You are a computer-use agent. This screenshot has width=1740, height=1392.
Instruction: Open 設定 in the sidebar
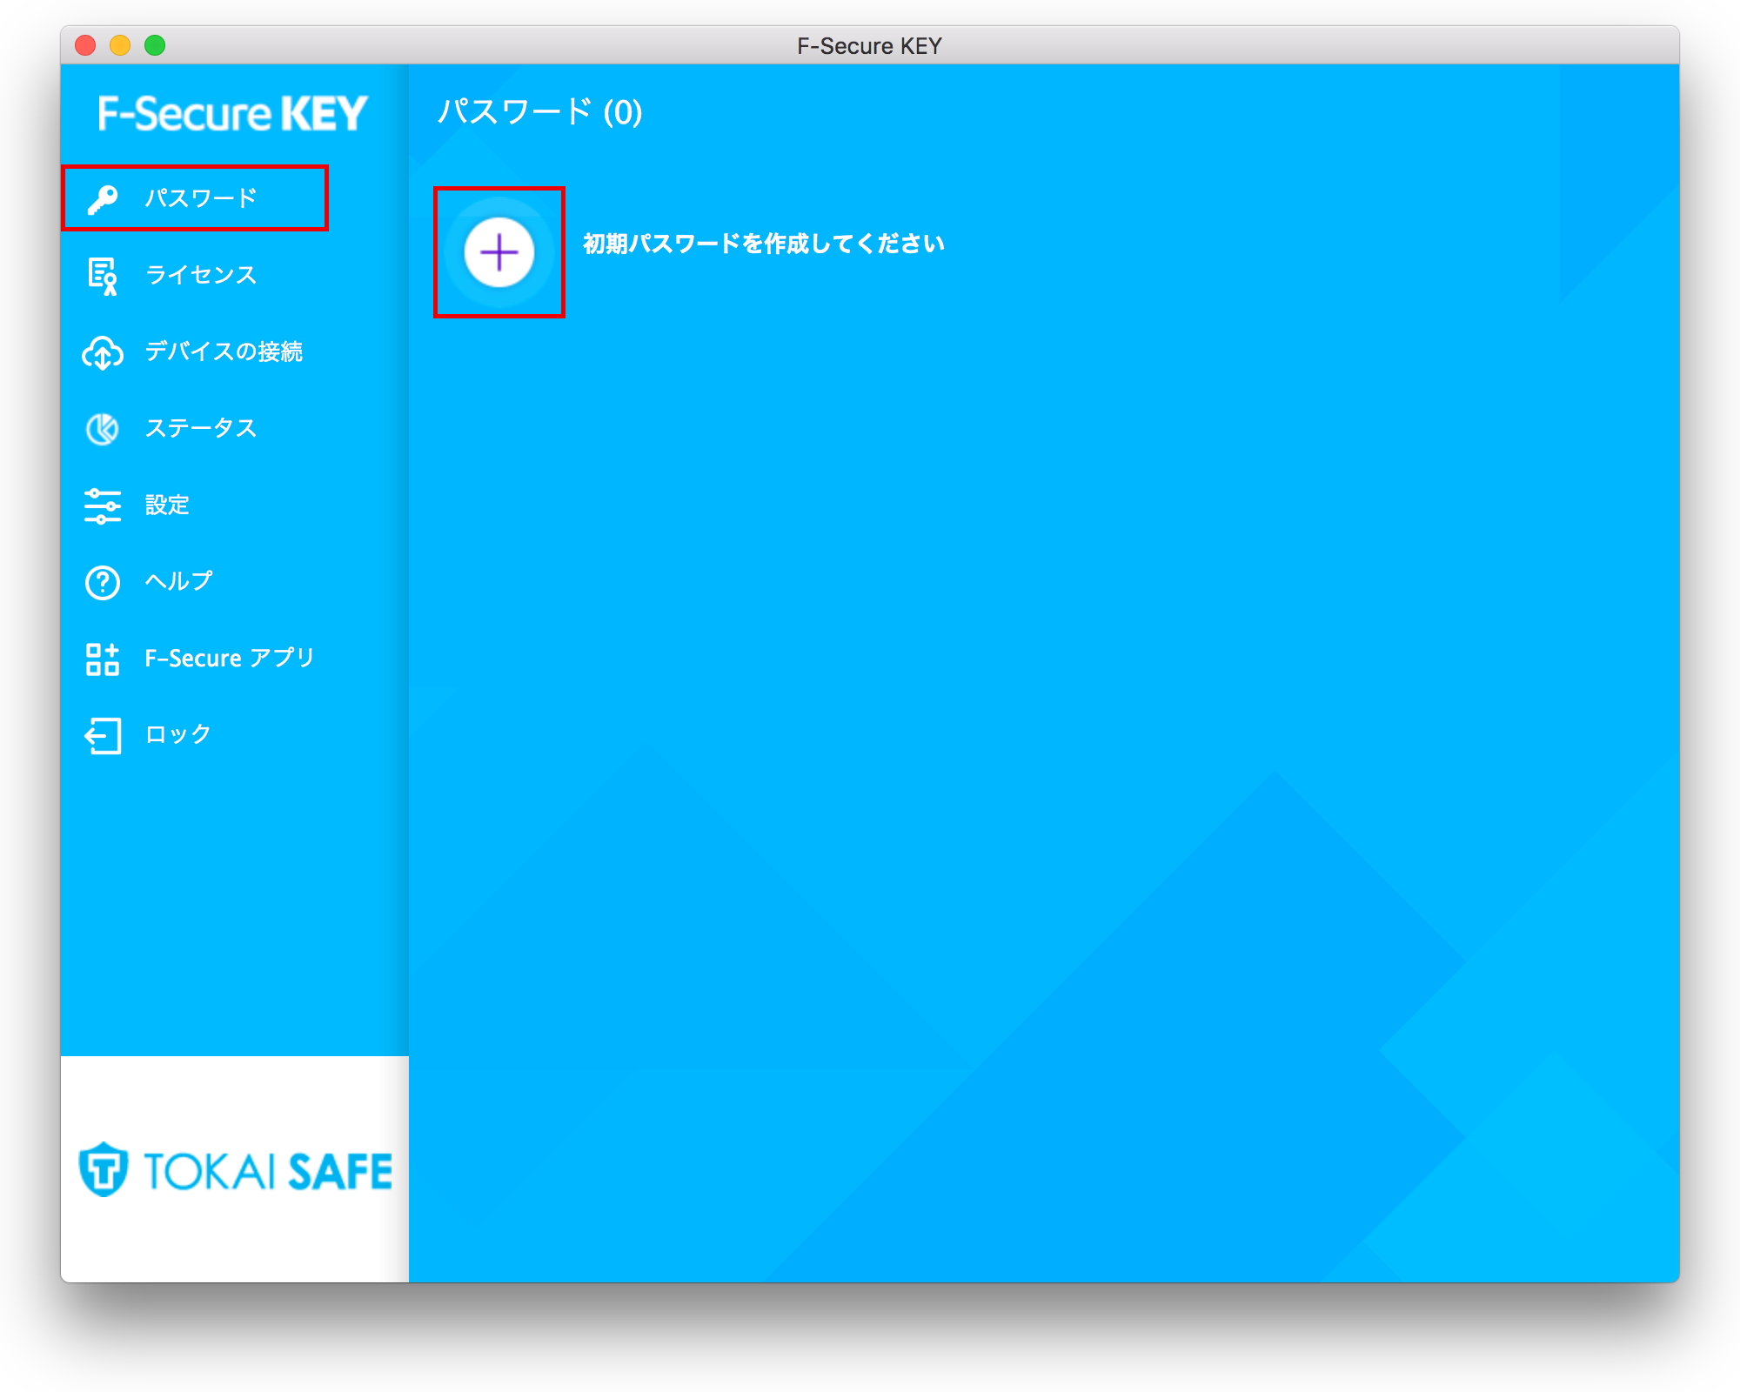click(x=167, y=505)
